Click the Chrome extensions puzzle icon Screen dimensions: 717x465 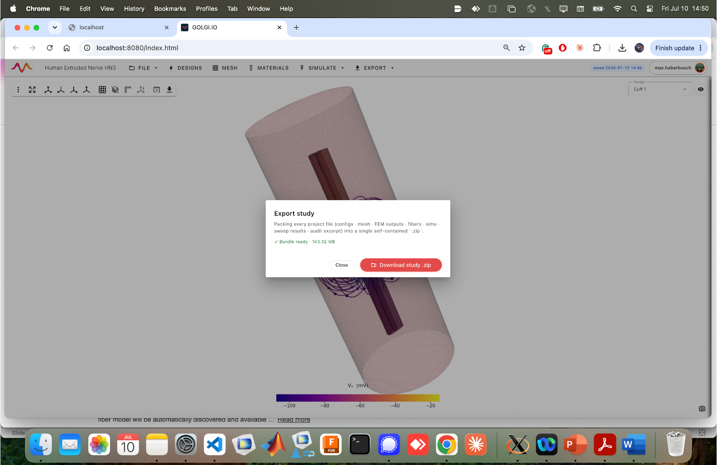click(x=597, y=48)
